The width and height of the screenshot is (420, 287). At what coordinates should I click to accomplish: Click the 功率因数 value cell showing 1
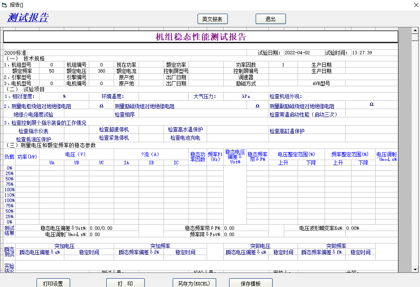[283, 65]
